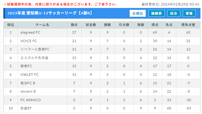Click the 得失点差 column header
The height and width of the screenshot is (114, 202).
(188, 25)
